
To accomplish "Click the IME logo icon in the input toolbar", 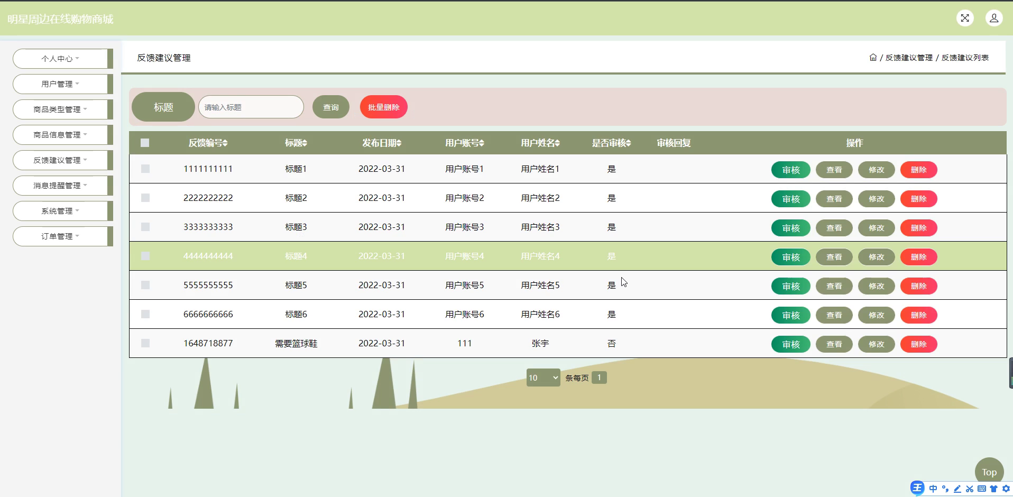I will pyautogui.click(x=917, y=488).
